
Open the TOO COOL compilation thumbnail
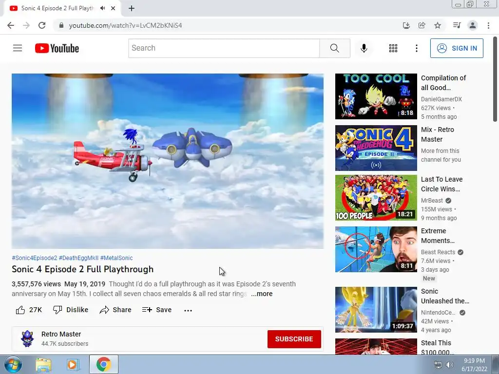click(x=376, y=96)
